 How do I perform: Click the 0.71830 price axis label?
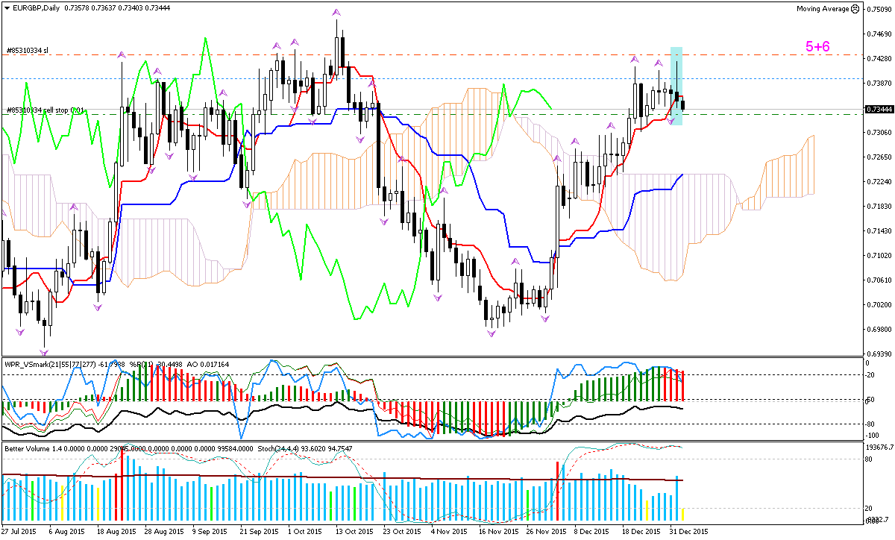tap(879, 206)
